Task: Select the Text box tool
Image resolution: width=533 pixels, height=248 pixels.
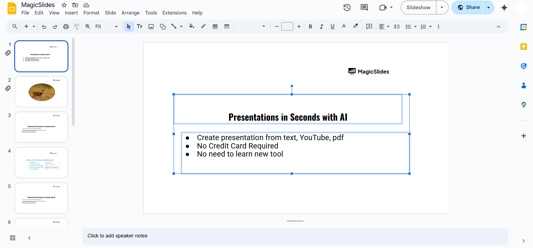Action: pos(140,27)
